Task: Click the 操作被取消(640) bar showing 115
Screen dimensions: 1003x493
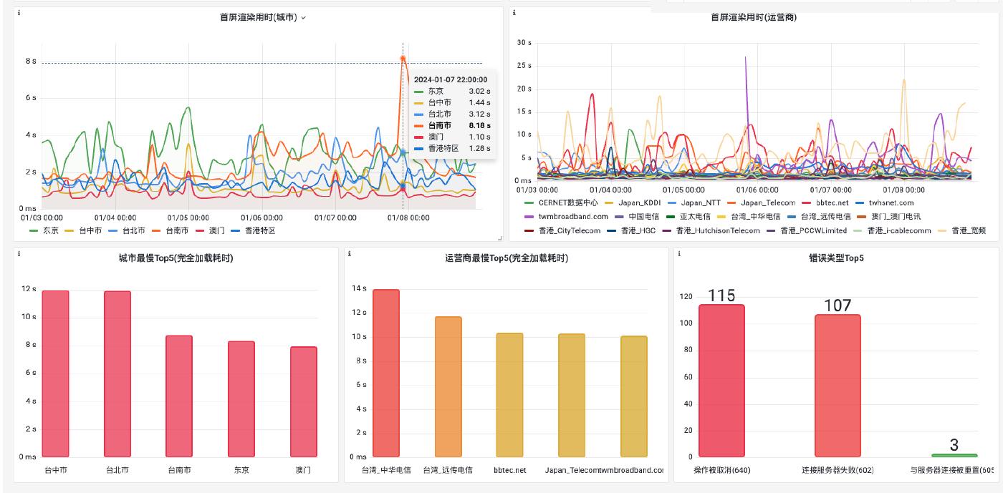Action: (x=721, y=380)
